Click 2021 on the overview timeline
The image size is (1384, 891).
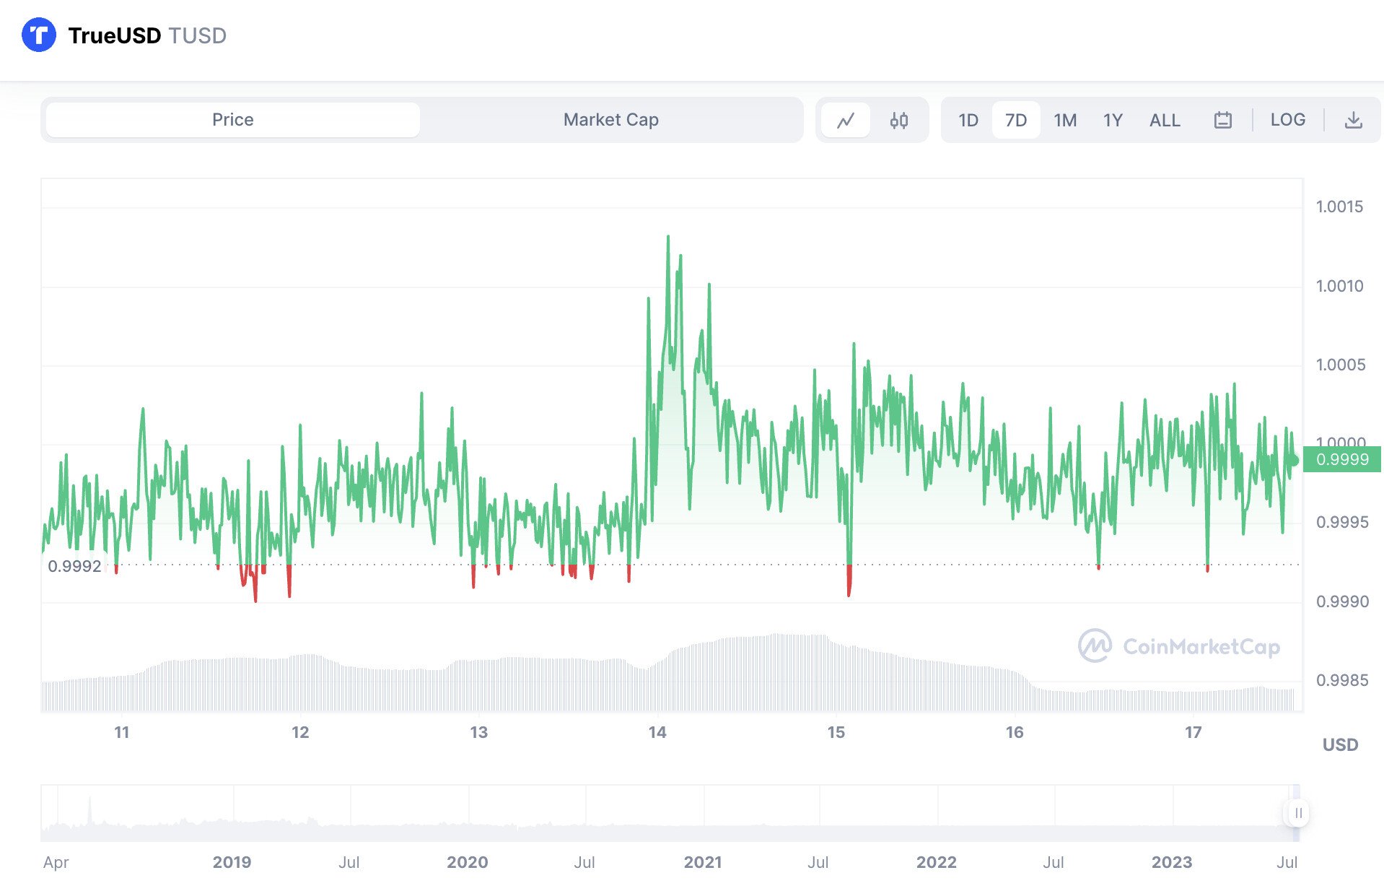point(702,862)
